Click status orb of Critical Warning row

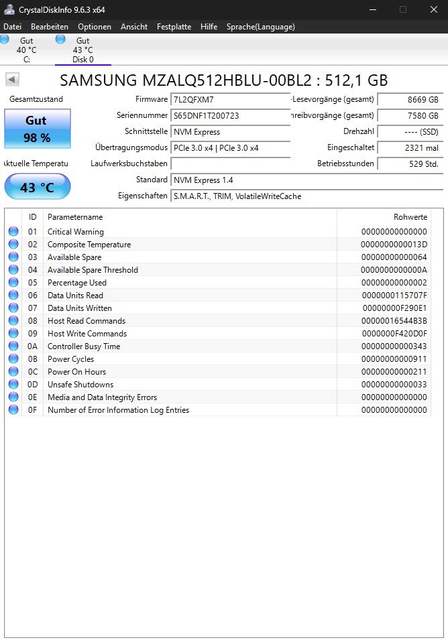pos(13,231)
